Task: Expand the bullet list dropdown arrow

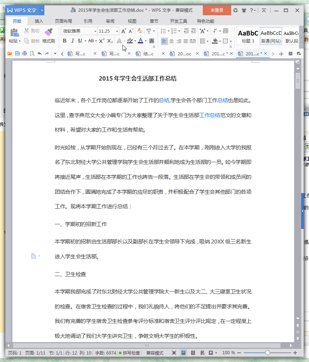Action: click(168, 31)
